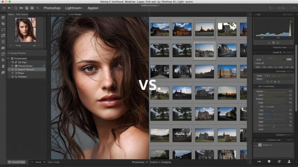Open the Lightroom dropdown menu
This screenshot has width=298, height=167.
74,8
